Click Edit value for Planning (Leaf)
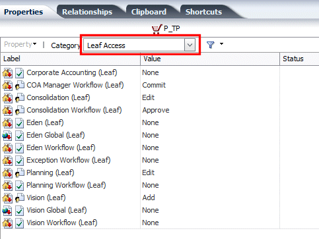Screen dimensions: 319x239 (x=149, y=173)
